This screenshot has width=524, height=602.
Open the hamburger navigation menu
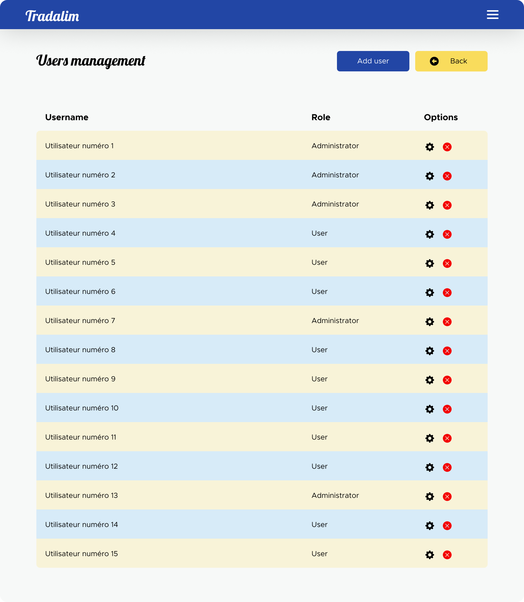(x=493, y=15)
